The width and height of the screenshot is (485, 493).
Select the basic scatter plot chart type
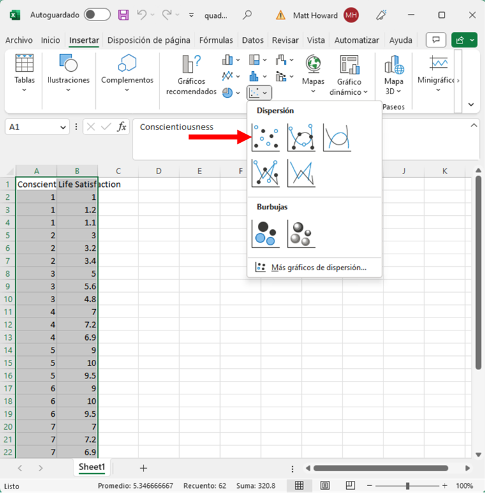point(266,138)
